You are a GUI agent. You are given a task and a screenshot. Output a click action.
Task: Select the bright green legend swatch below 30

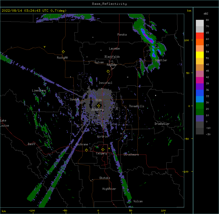point(200,106)
